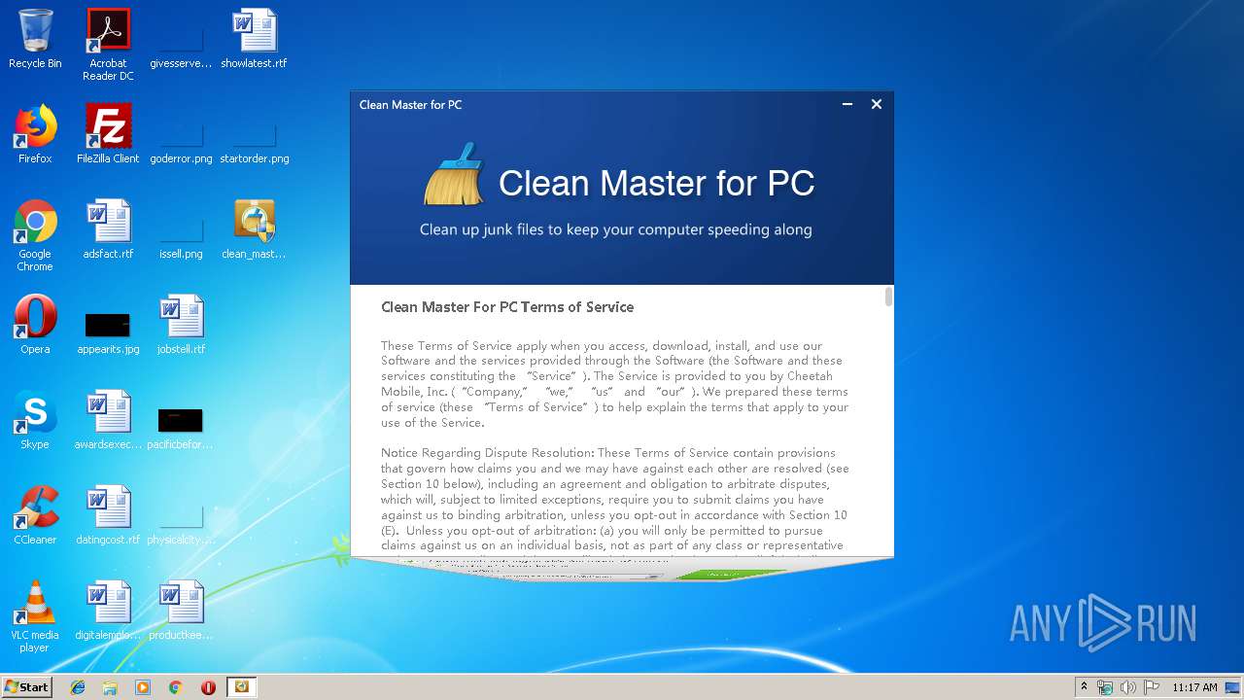The image size is (1244, 700).
Task: Select the productkee... document icon
Action: click(x=181, y=611)
